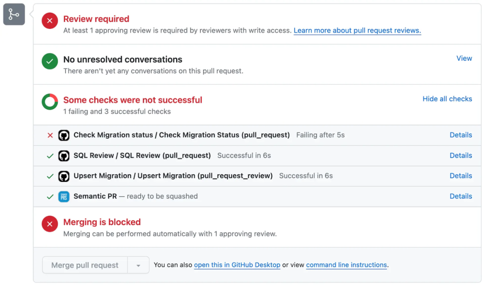Open Details for Semantic PR check
Image resolution: width=484 pixels, height=286 pixels.
461,196
